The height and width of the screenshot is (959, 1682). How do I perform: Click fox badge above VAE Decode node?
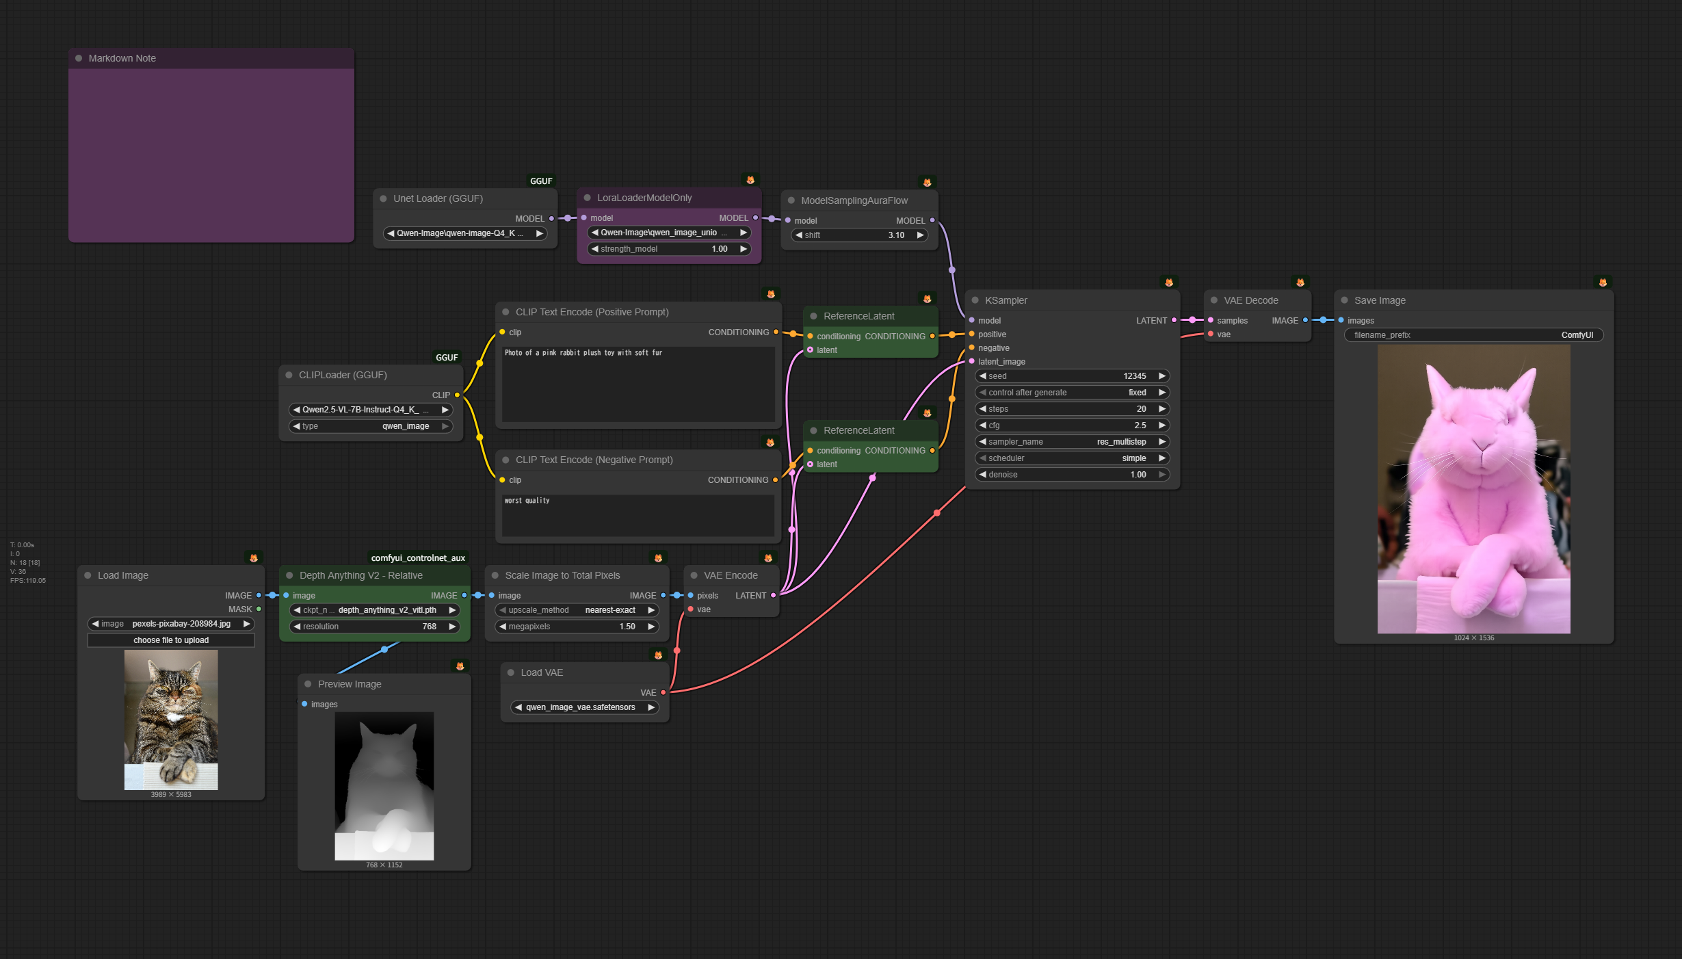(x=1300, y=283)
